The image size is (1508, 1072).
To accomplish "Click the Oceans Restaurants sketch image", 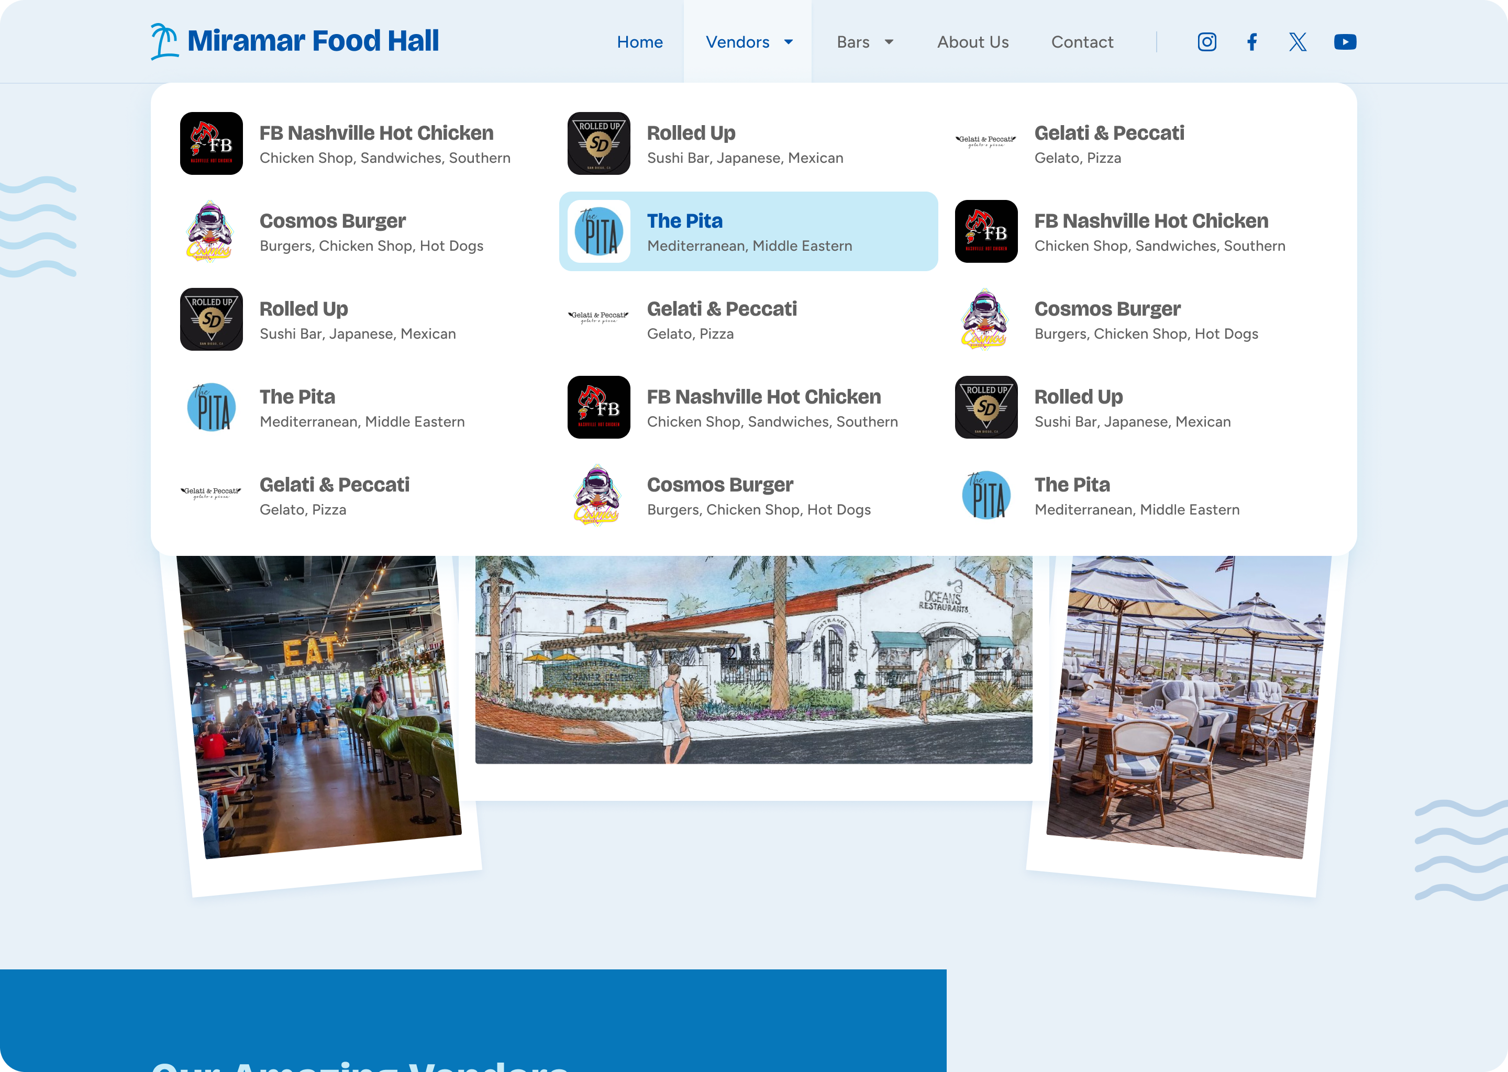I will coord(753,660).
